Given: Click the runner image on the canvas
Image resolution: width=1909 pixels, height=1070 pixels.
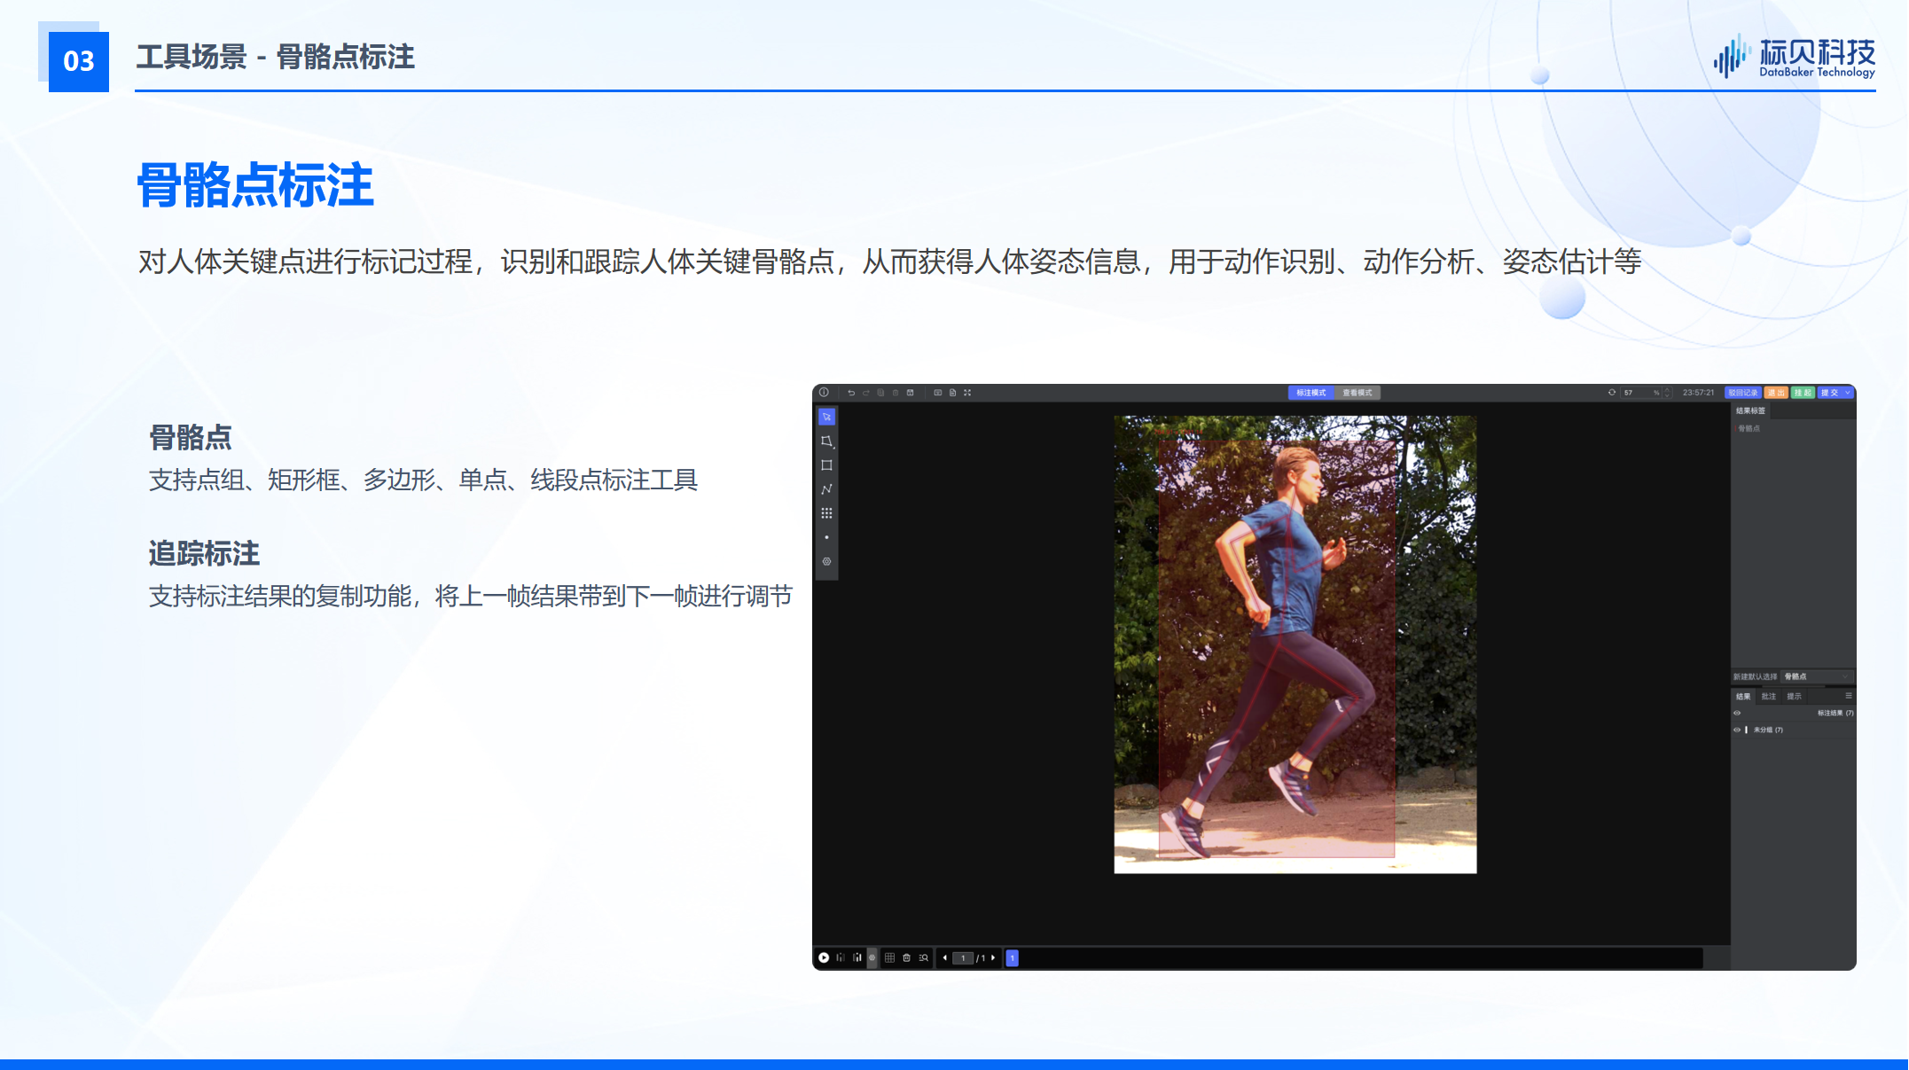Looking at the screenshot, I should coord(1295,644).
